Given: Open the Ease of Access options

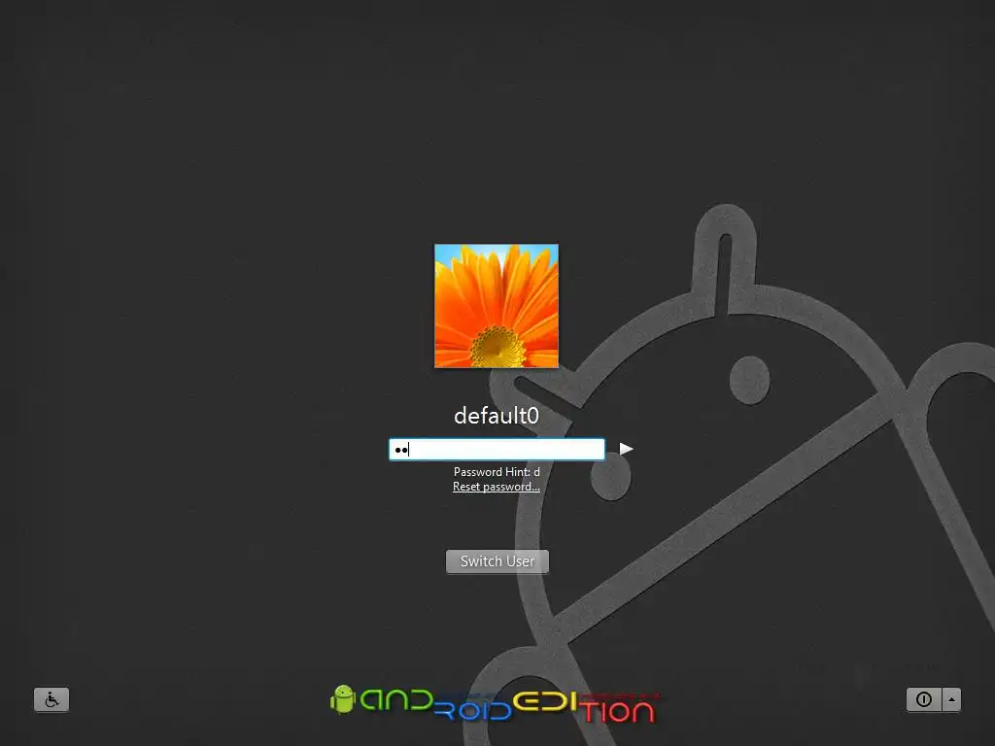Looking at the screenshot, I should 51,699.
